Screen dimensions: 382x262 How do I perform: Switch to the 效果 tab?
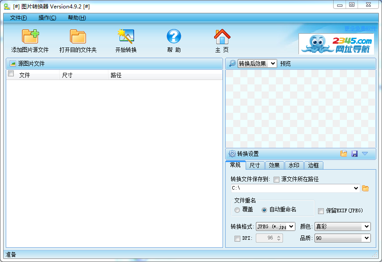[275, 165]
